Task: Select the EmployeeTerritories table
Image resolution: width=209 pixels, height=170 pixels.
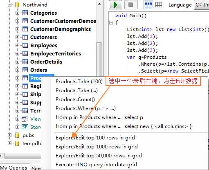Action: click(56, 54)
